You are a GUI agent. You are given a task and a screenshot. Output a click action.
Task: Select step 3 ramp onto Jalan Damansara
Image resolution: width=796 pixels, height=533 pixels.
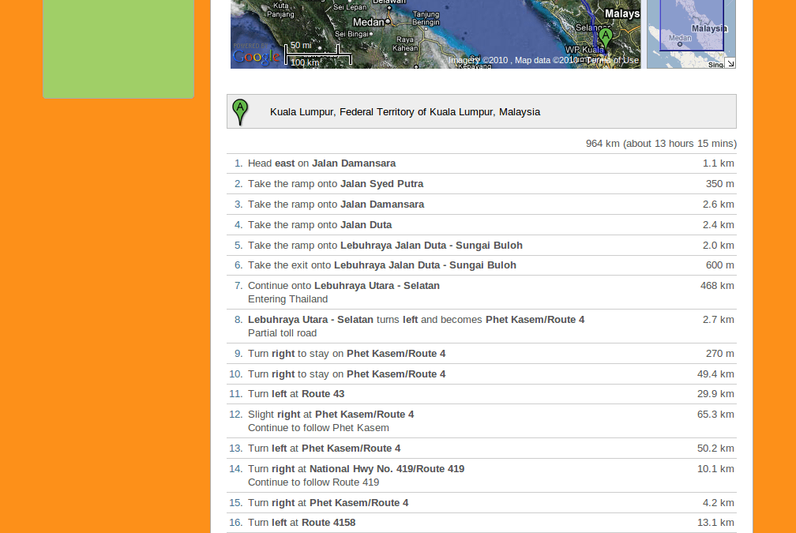click(x=481, y=204)
